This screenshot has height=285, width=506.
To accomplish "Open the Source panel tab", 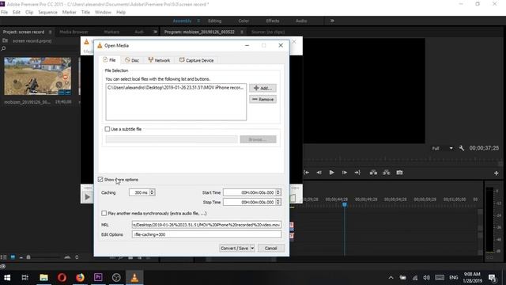I will [268, 32].
